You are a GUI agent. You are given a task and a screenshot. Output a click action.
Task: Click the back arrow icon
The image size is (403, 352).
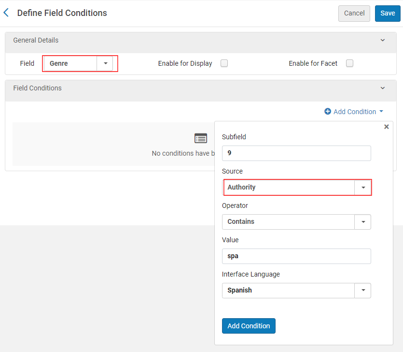(x=6, y=13)
